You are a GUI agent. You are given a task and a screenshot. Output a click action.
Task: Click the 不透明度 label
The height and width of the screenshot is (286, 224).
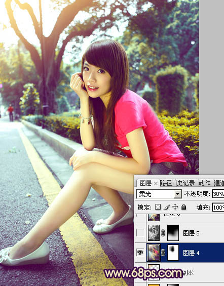pos(197,194)
